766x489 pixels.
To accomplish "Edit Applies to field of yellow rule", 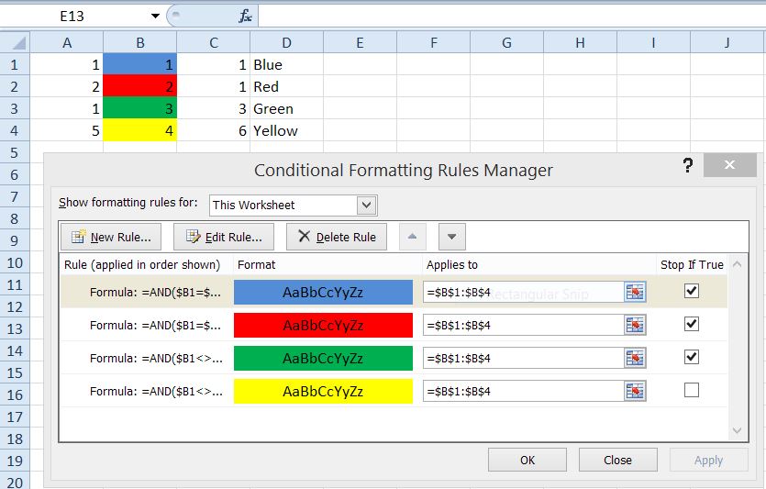I will coord(523,392).
